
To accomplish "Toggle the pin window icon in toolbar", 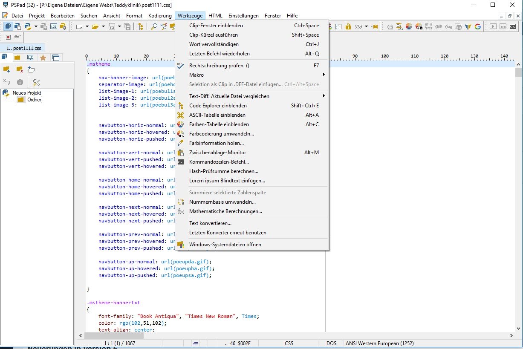I will pyautogui.click(x=375, y=26).
